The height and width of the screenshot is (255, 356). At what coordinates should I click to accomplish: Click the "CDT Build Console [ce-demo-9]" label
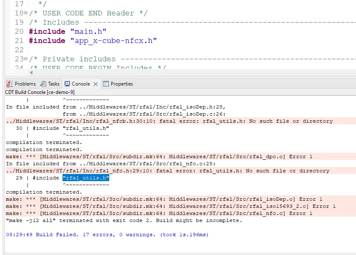tap(40, 92)
